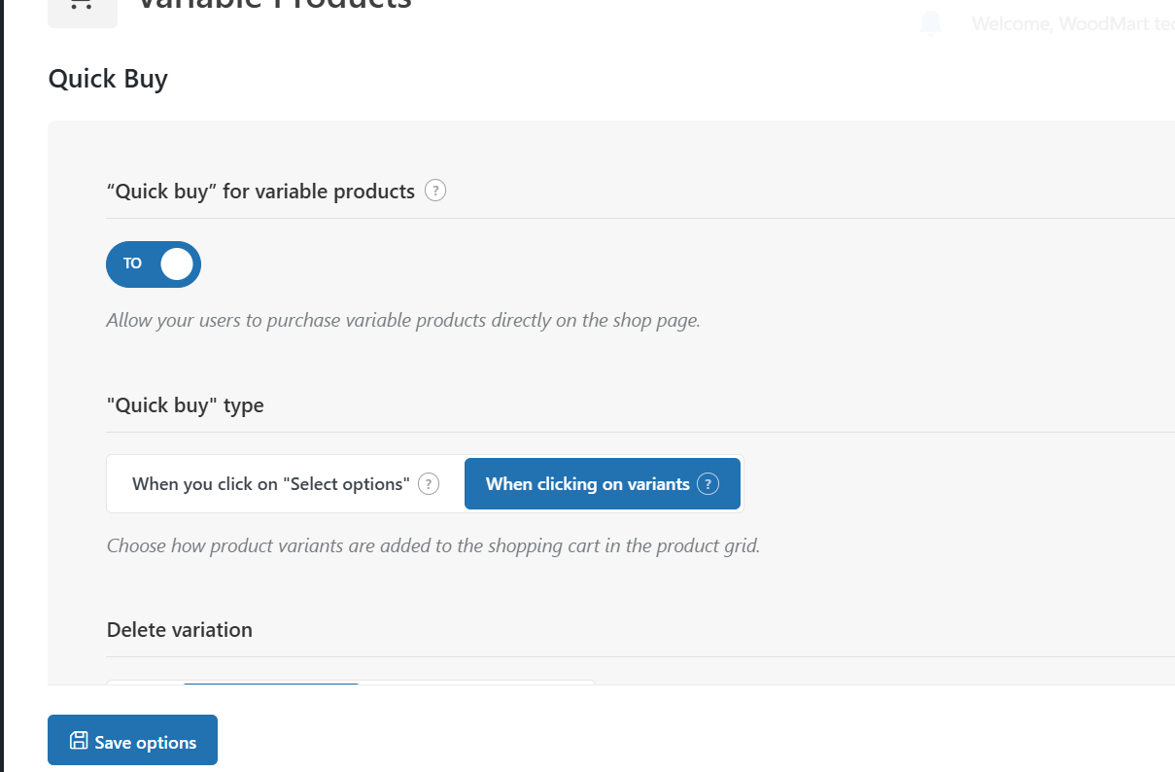
Task: Click the Quick Buy section title
Action: coord(108,78)
